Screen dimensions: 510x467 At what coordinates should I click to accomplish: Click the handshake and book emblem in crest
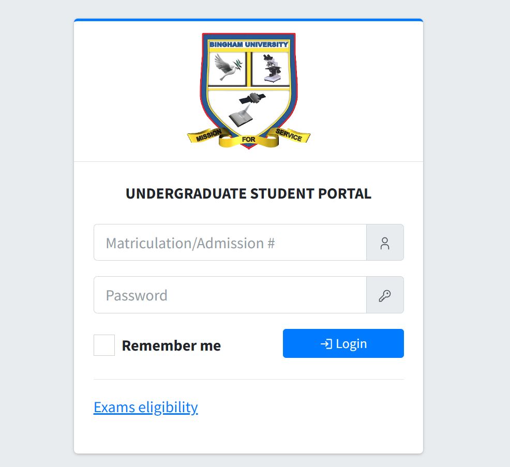(247, 108)
